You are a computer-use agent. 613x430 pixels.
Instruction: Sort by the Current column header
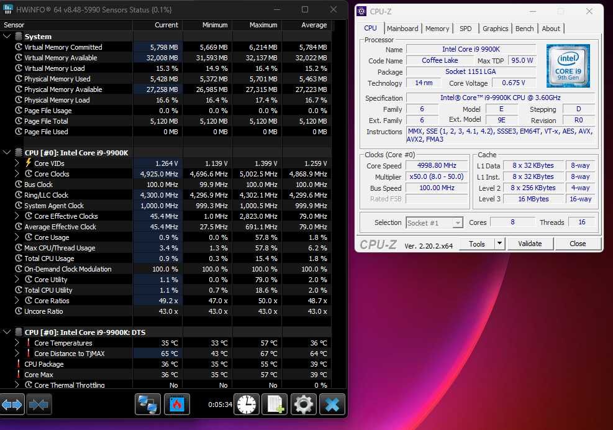[158, 25]
